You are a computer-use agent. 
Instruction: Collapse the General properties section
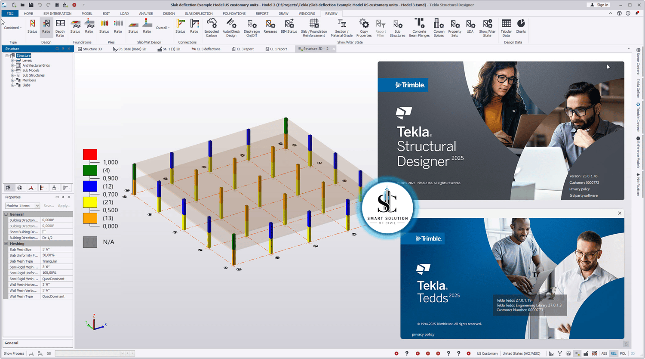6,214
